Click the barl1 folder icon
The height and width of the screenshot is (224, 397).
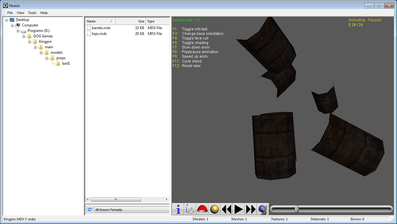click(58, 63)
